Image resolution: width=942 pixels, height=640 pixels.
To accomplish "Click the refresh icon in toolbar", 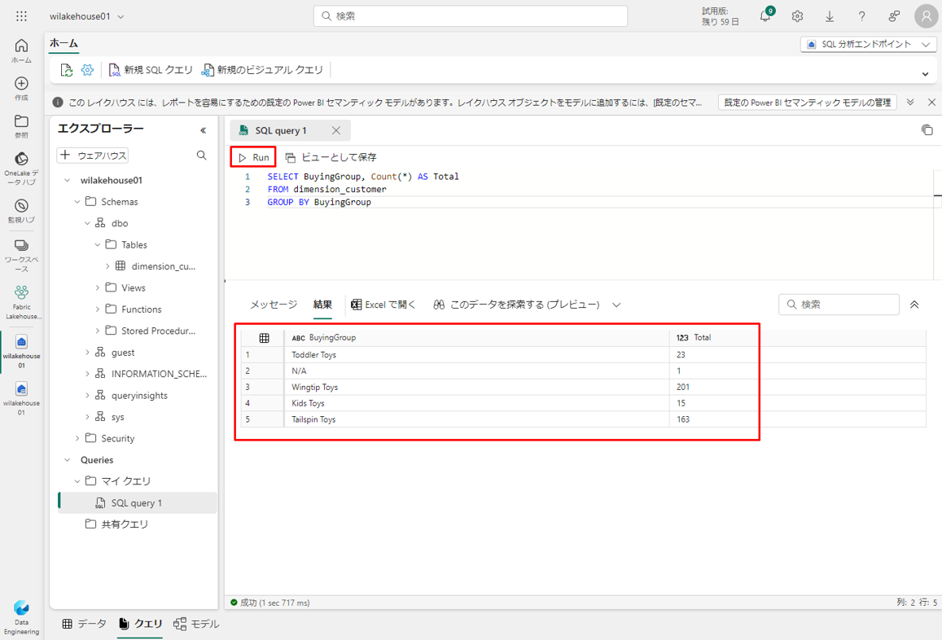I will pyautogui.click(x=67, y=70).
